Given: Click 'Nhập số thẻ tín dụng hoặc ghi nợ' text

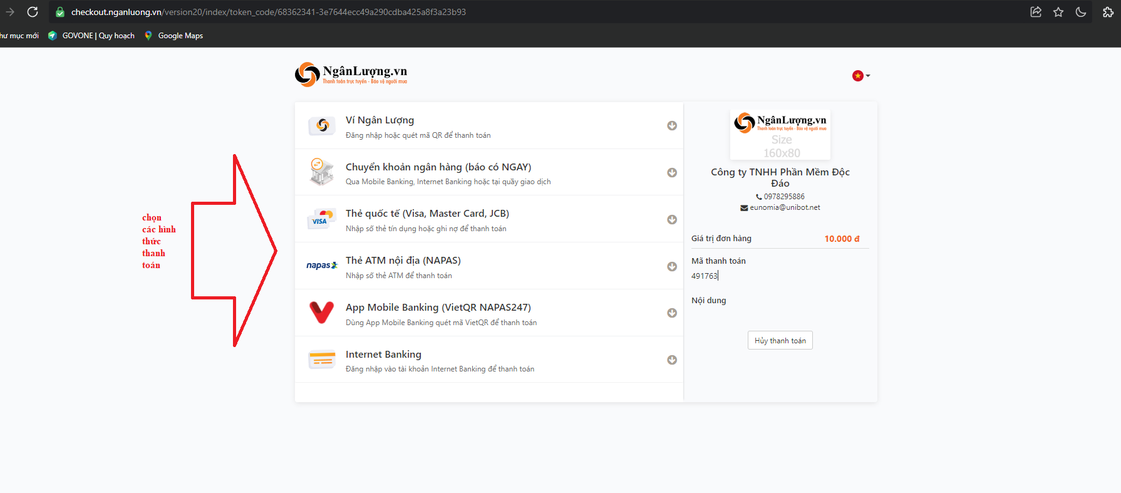Looking at the screenshot, I should [x=426, y=229].
